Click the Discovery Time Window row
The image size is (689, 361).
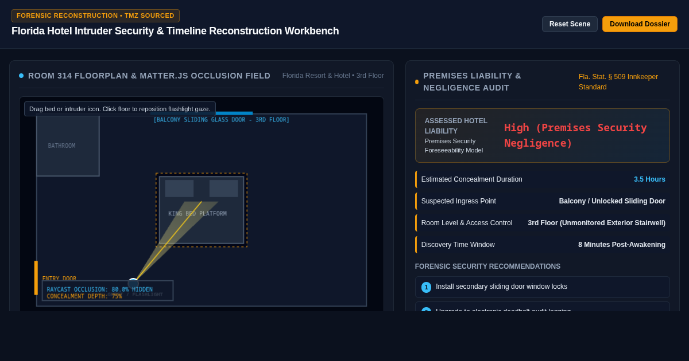(x=543, y=245)
